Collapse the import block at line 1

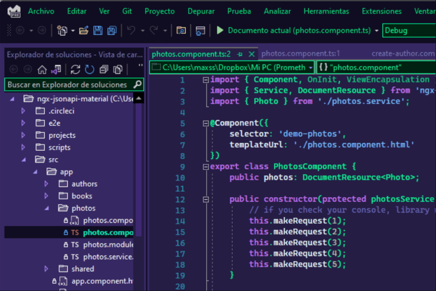pyautogui.click(x=206, y=80)
